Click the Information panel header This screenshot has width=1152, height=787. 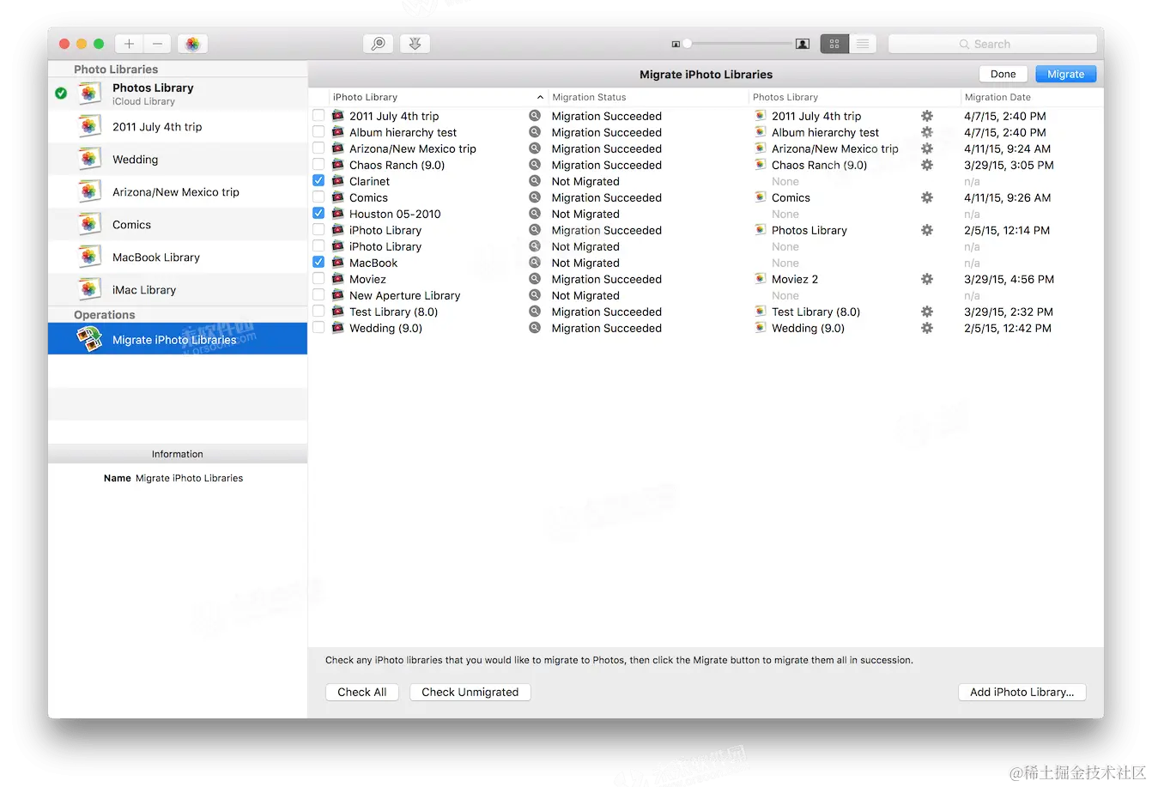pos(178,454)
